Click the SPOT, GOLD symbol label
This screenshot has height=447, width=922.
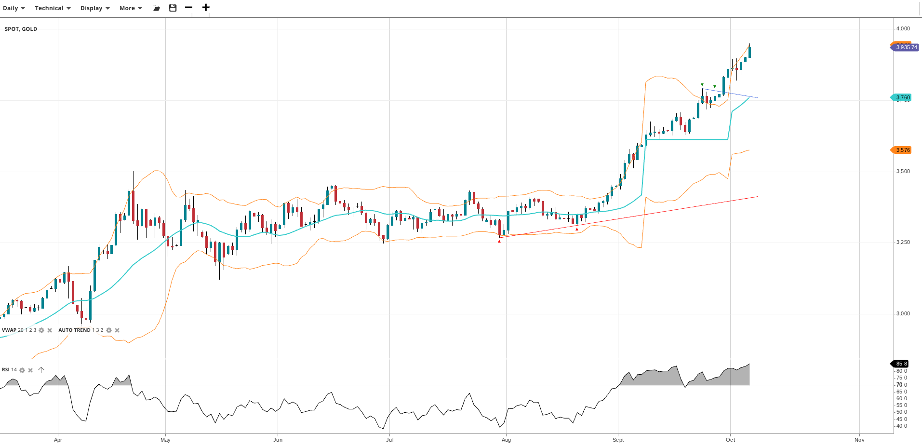21,29
